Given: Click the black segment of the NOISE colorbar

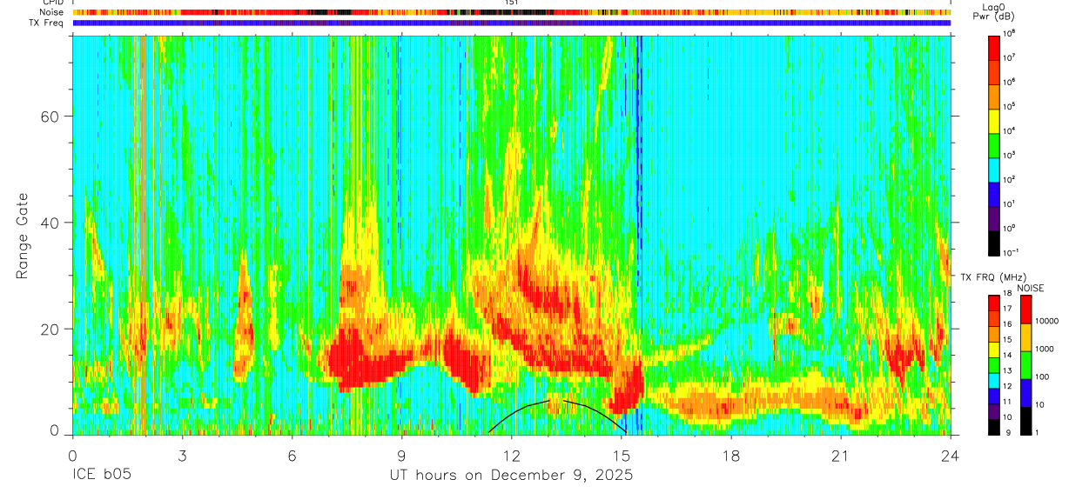Looking at the screenshot, I should [1026, 419].
